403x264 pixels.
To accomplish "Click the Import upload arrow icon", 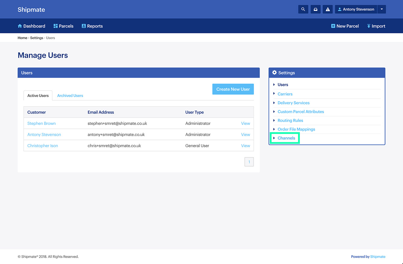I will click(x=368, y=26).
